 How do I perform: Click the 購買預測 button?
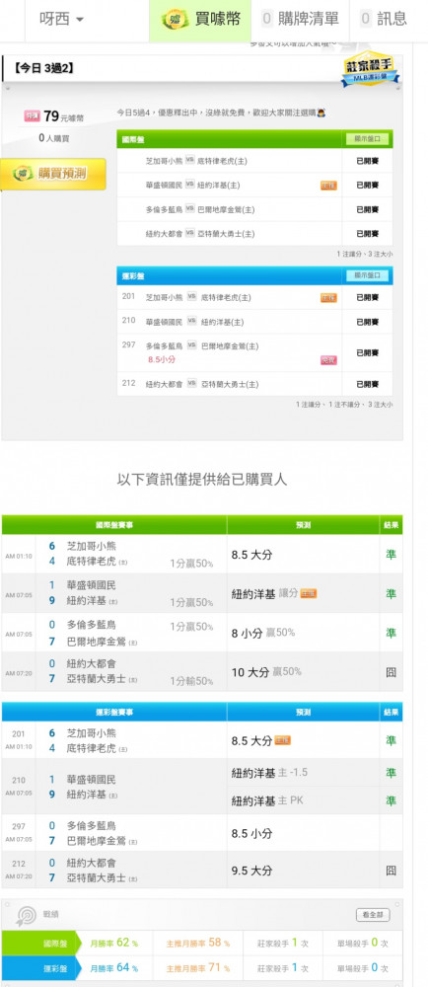(x=53, y=174)
